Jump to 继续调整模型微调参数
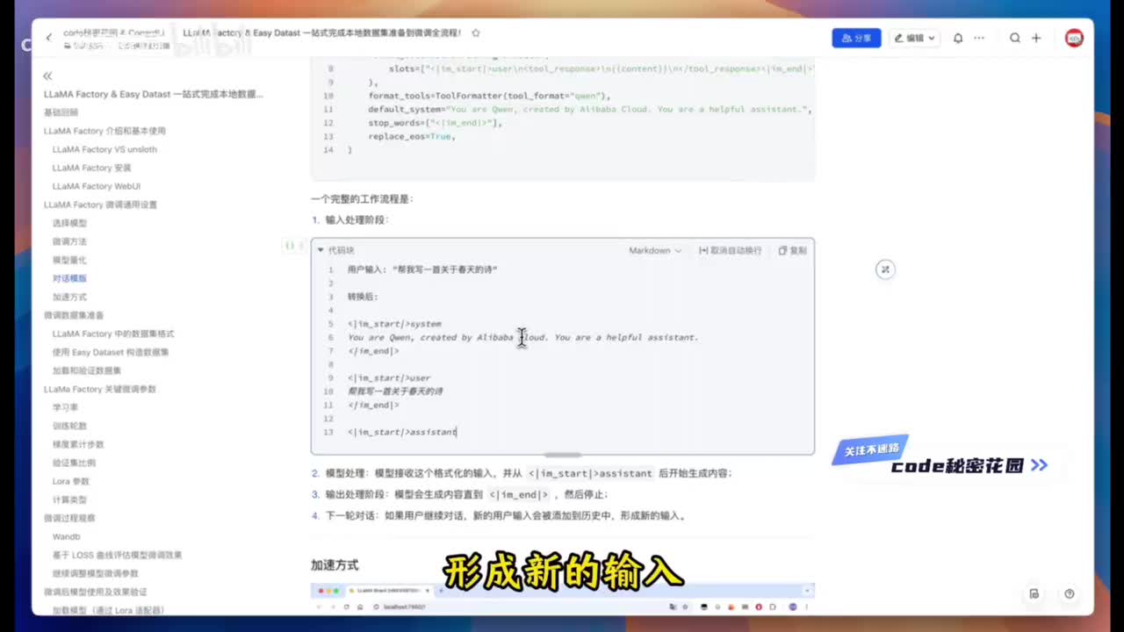1124x632 pixels. 95,573
